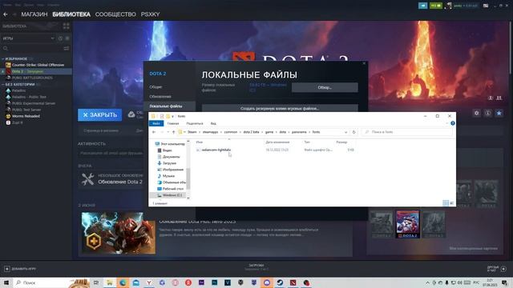Select PUBG: BATTLEGROUNDS in the library

point(32,78)
